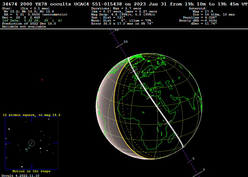Image resolution: width=248 pixels, height=177 pixels.
Task: Click the yellow "12 arcmin square, to mag 14.2" caption
Action: [31, 115]
